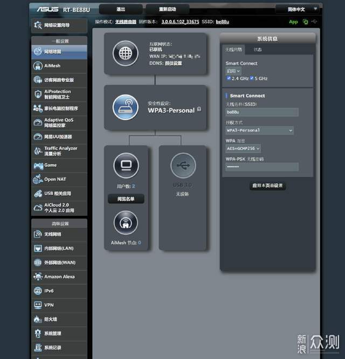The width and height of the screenshot is (345, 359).
Task: Switch to the Status tab in System Info
Action: pyautogui.click(x=258, y=50)
